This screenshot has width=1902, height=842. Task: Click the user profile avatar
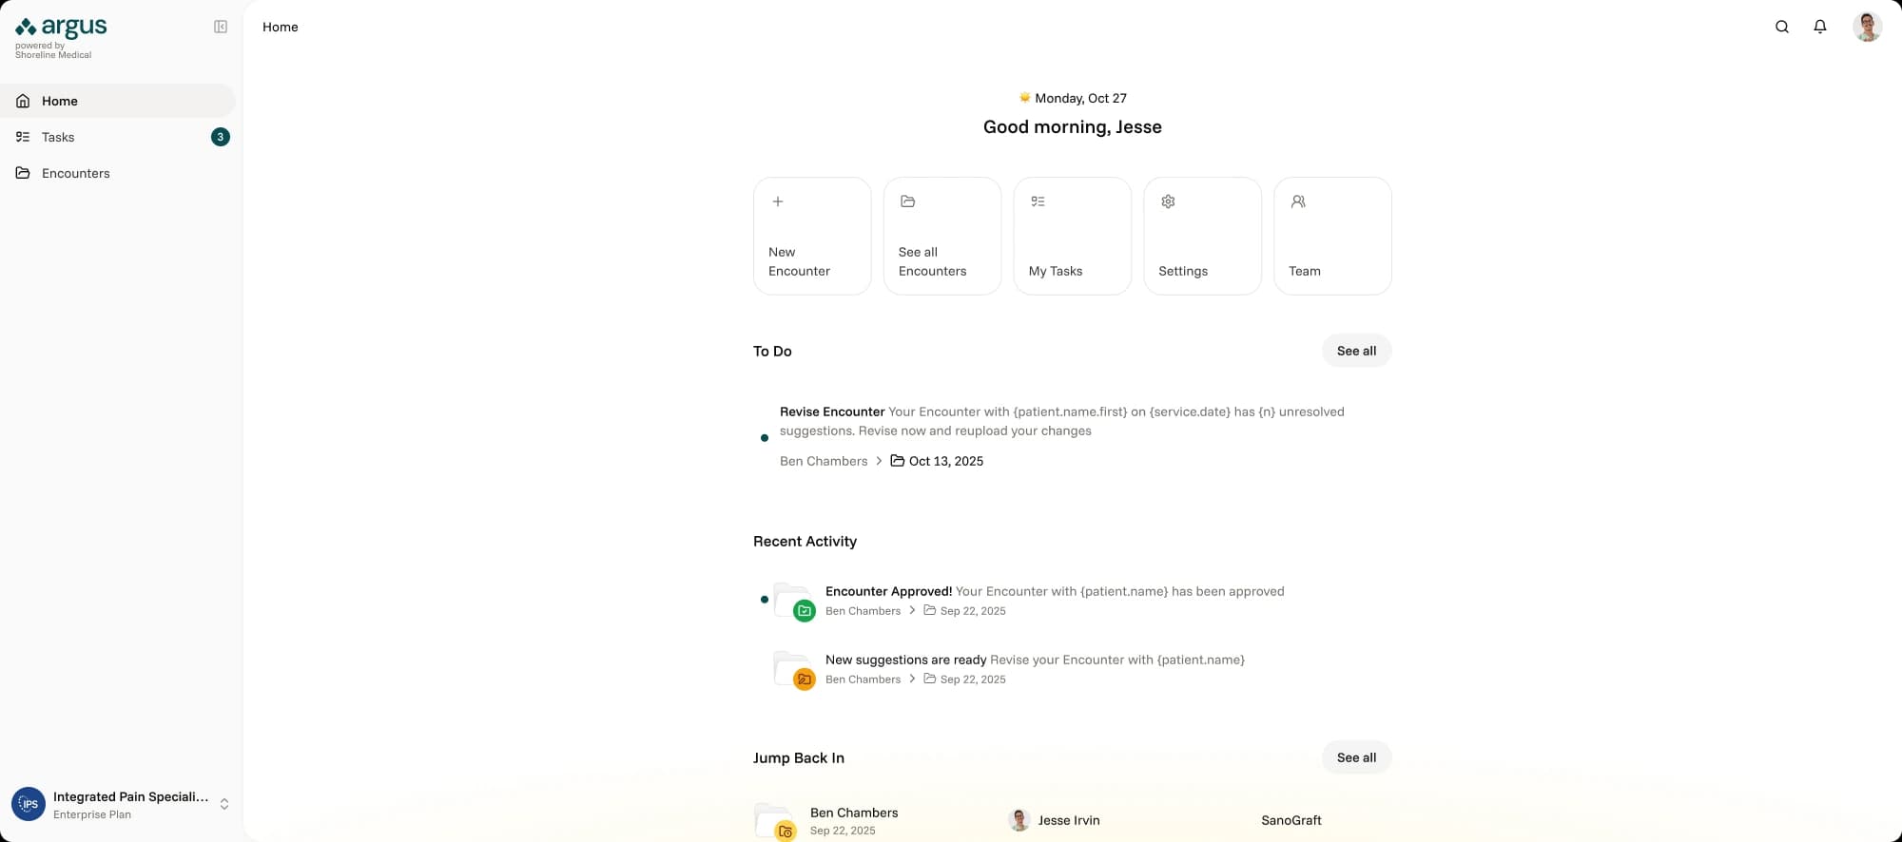pyautogui.click(x=1867, y=27)
